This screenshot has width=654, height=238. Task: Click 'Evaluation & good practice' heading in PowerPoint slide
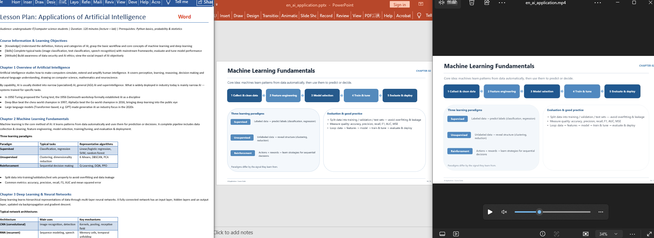point(344,114)
